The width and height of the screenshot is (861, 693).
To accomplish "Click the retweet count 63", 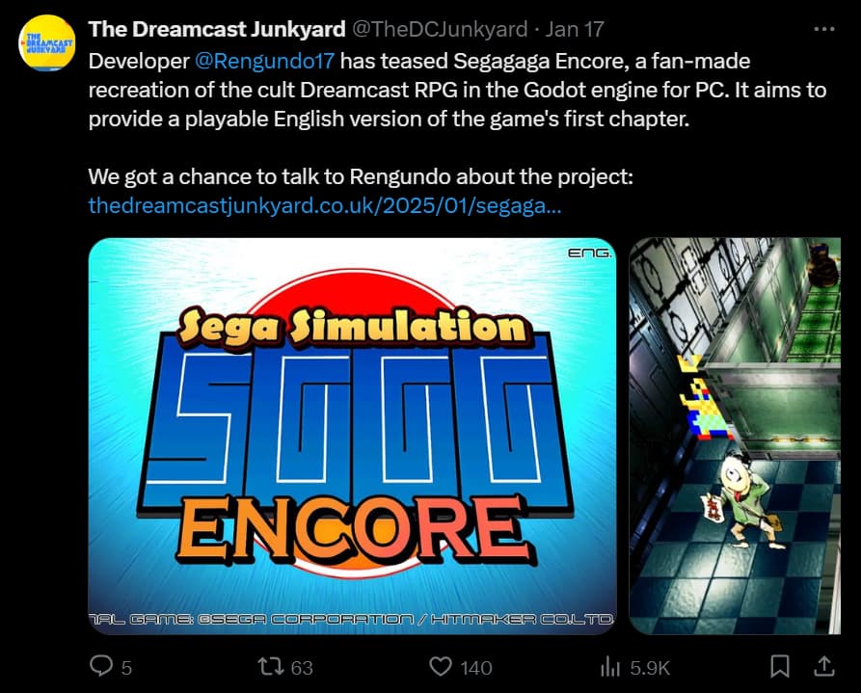I will point(302,668).
